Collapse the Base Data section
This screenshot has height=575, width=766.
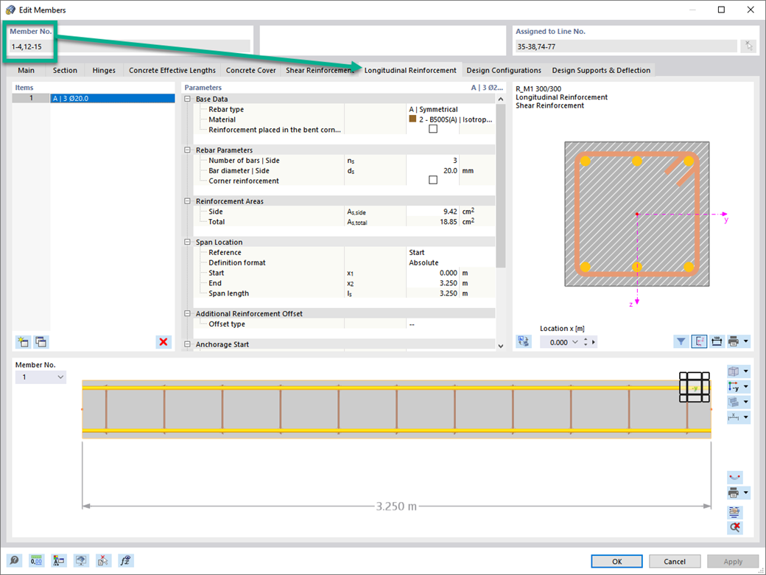(x=189, y=99)
